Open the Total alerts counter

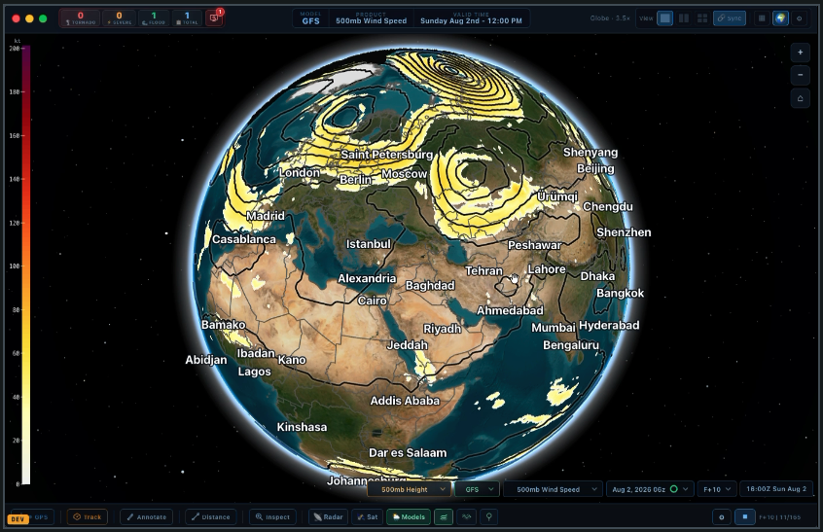coord(187,18)
